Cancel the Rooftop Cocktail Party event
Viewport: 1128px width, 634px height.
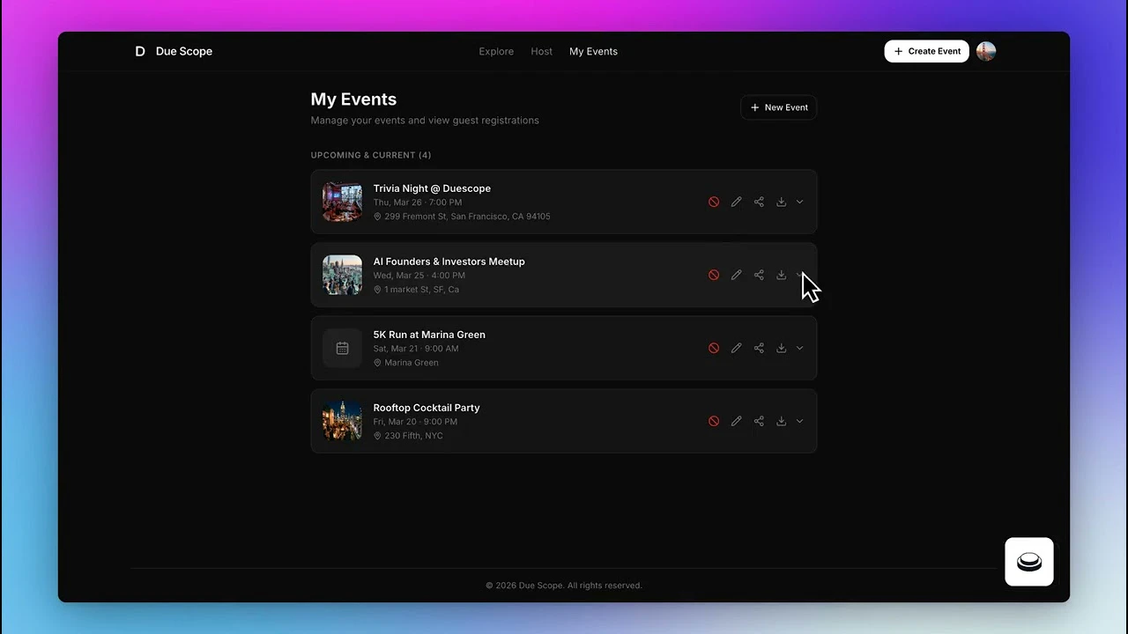(x=714, y=421)
